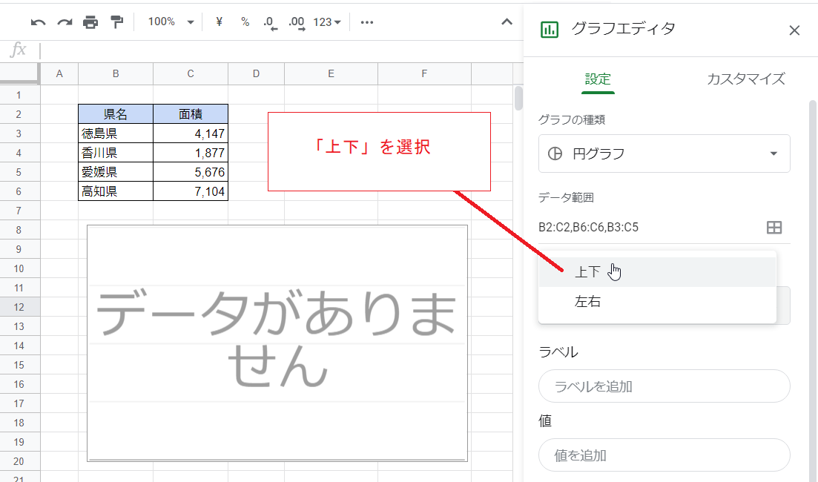Image resolution: width=818 pixels, height=482 pixels.
Task: Activate the paint format tool
Action: 116,22
